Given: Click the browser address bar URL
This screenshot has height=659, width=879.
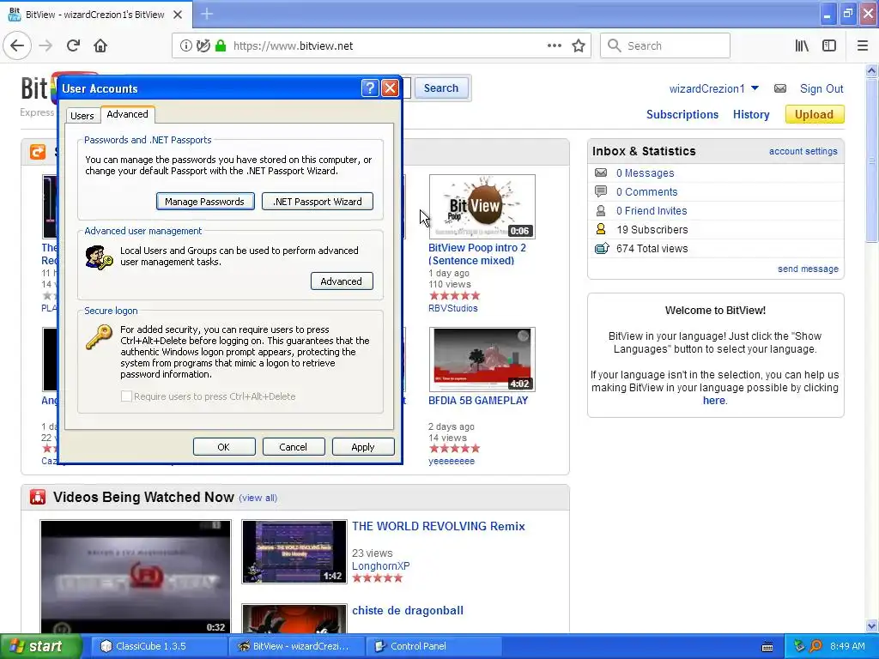Looking at the screenshot, I should (294, 46).
